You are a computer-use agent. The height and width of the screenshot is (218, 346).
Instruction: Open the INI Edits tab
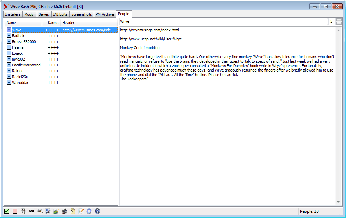[x=60, y=14]
